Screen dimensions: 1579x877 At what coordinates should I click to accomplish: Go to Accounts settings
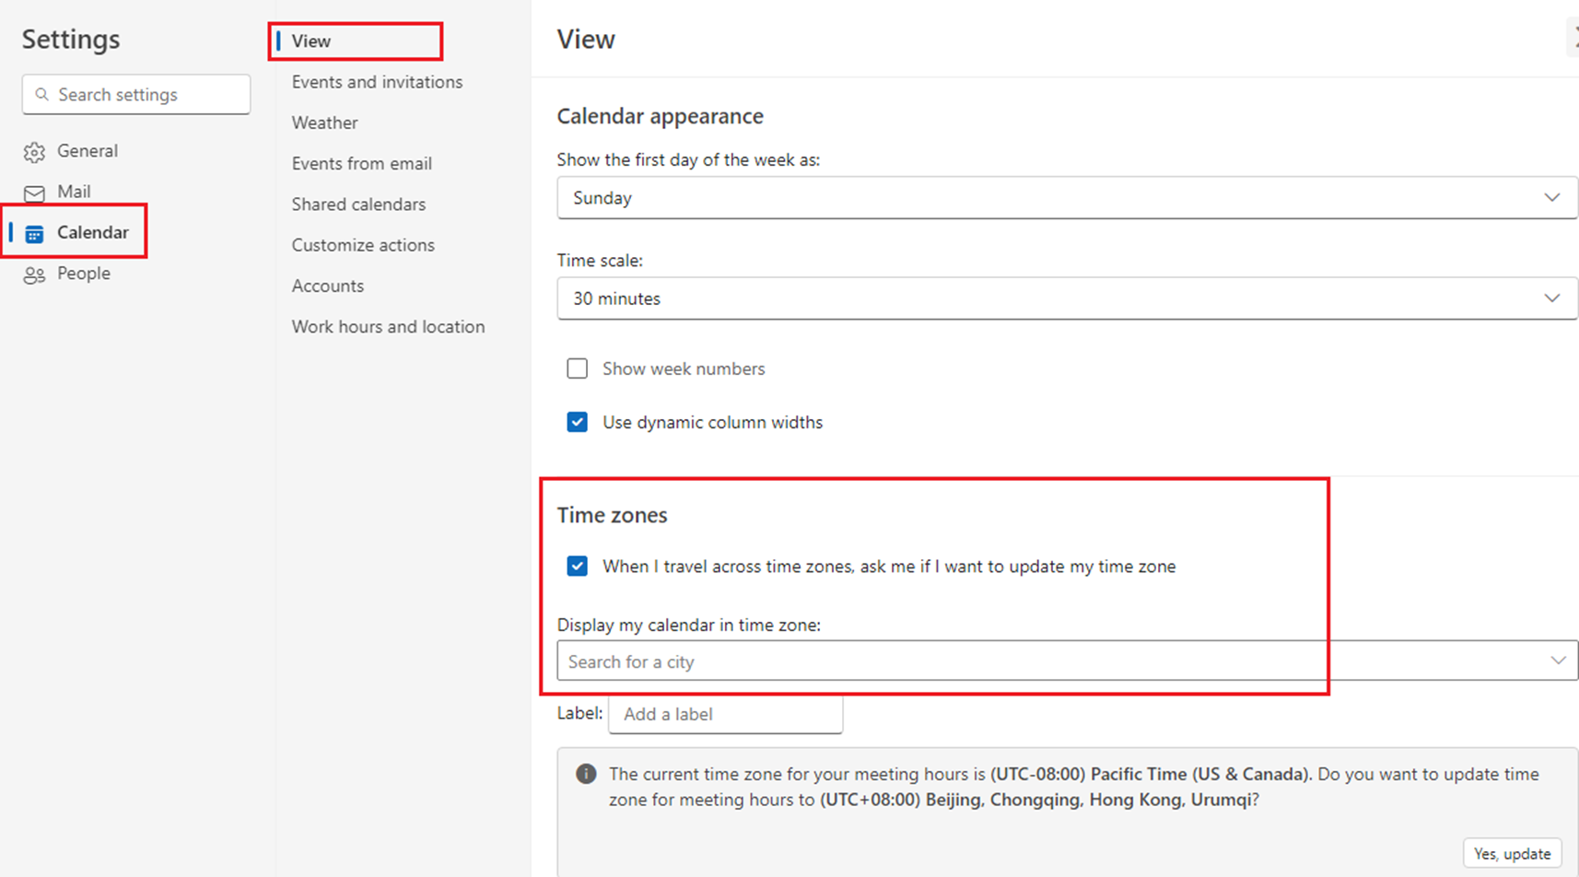(328, 286)
